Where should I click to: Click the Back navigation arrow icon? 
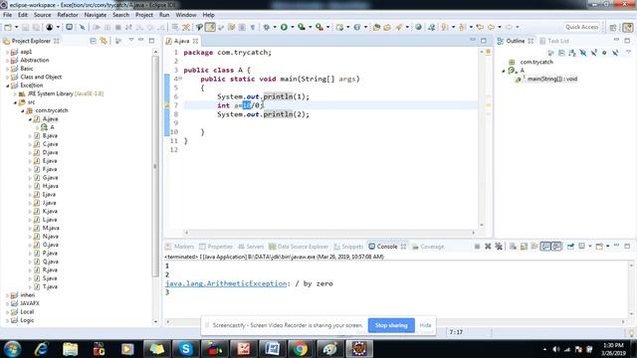coord(491,27)
